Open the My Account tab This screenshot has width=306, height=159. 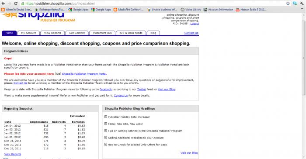coord(28,33)
